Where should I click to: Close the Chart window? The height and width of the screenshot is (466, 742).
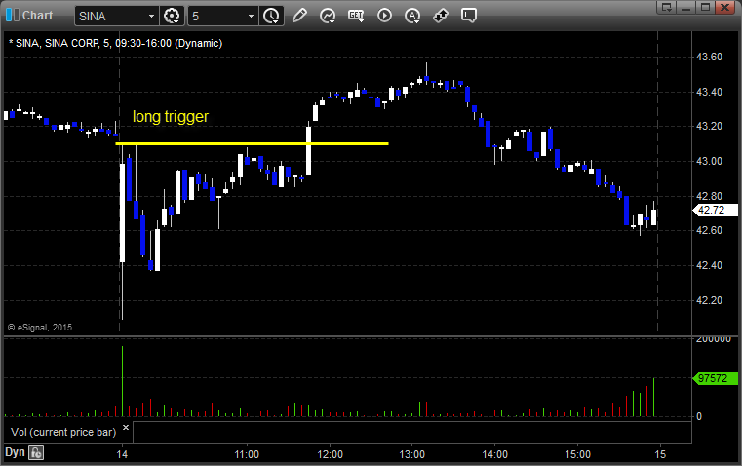[x=724, y=7]
